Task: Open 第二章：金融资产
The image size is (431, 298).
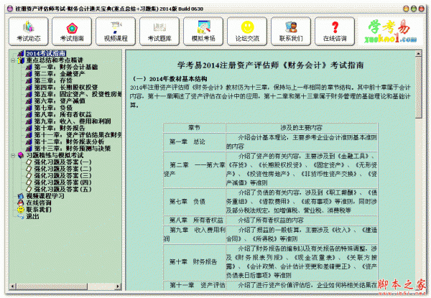Action: [60, 74]
